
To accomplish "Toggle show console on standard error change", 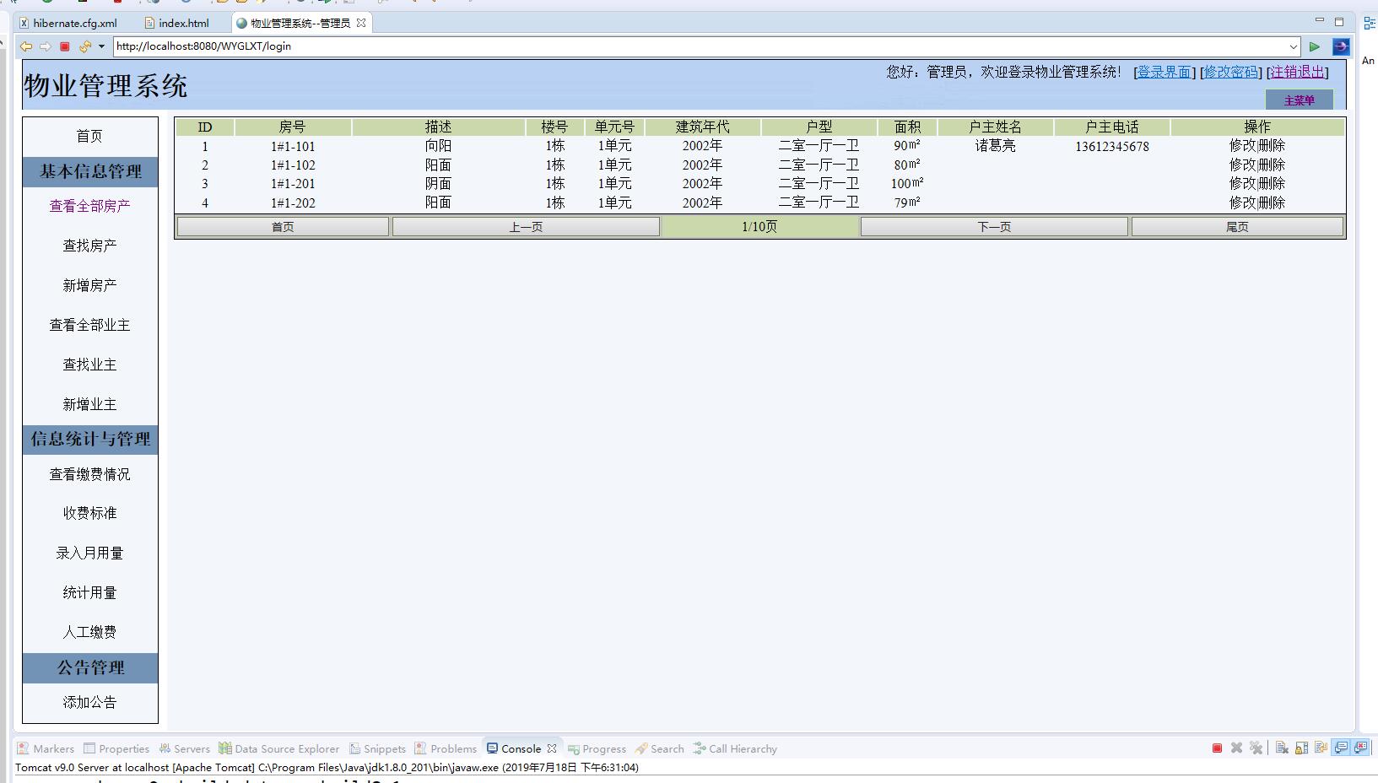I will pyautogui.click(x=1360, y=748).
